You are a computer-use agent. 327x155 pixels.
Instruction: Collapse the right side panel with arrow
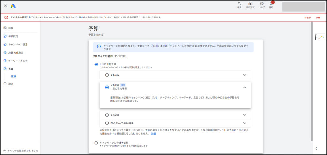316,148
